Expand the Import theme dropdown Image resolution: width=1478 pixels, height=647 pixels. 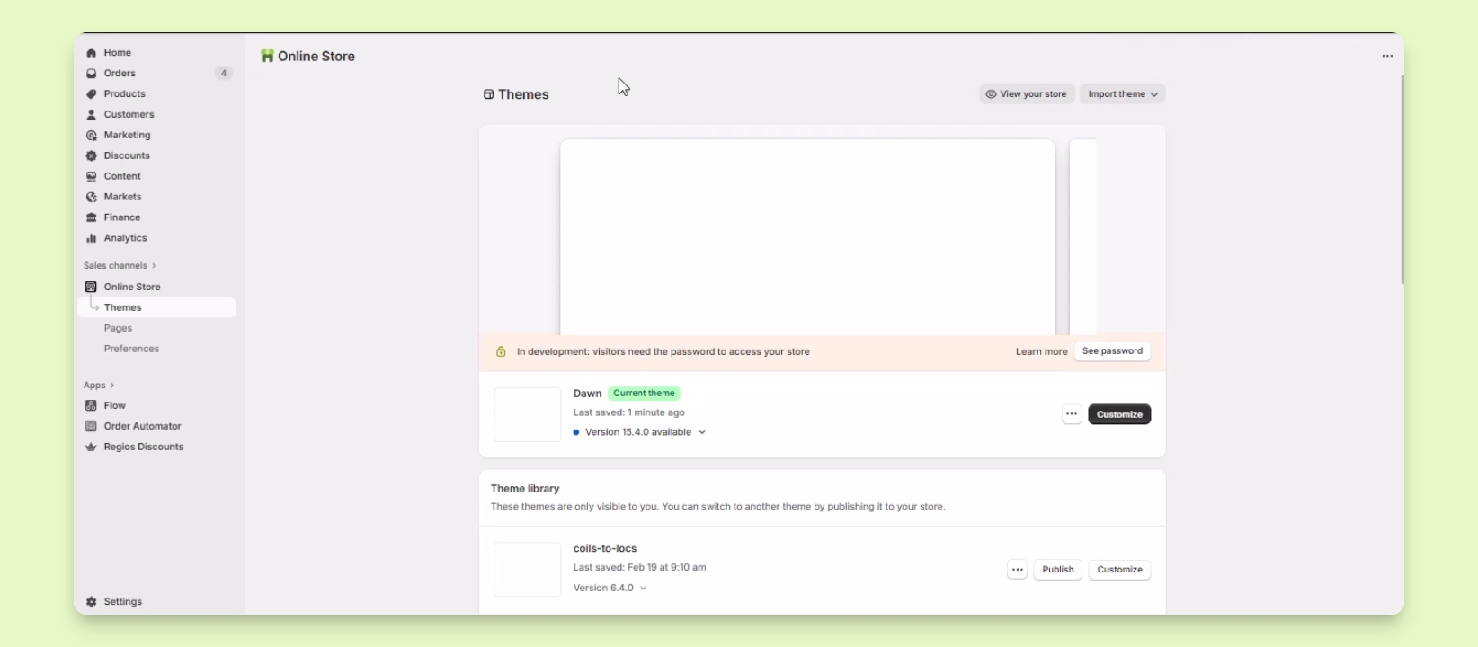point(1123,94)
